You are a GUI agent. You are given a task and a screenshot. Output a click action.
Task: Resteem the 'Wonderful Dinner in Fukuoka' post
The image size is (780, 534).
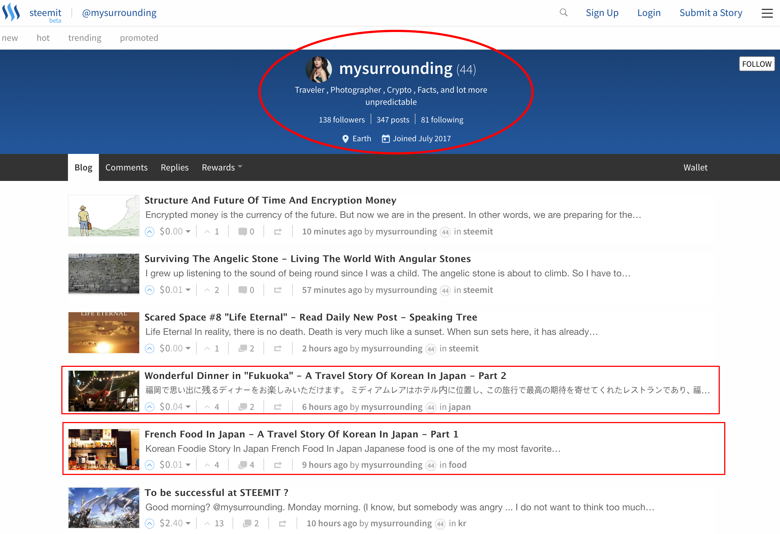[x=278, y=407]
